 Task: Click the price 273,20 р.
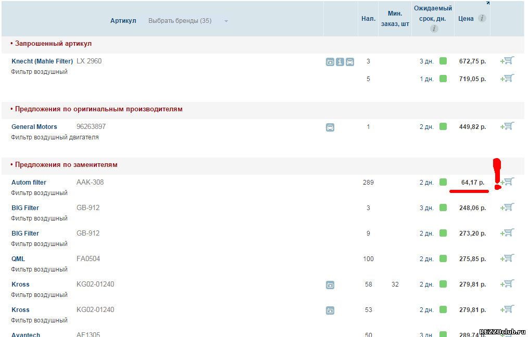[x=472, y=234]
